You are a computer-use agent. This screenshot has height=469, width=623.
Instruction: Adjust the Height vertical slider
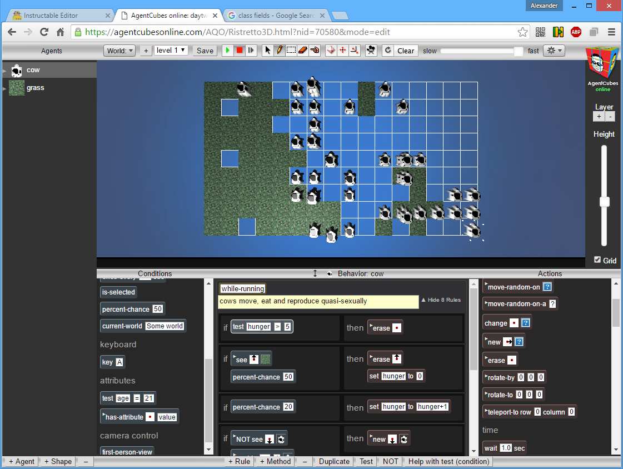(604, 196)
